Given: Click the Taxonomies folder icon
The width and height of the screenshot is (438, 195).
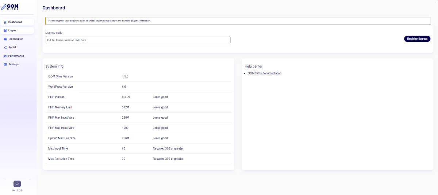Looking at the screenshot, I should (x=5, y=39).
